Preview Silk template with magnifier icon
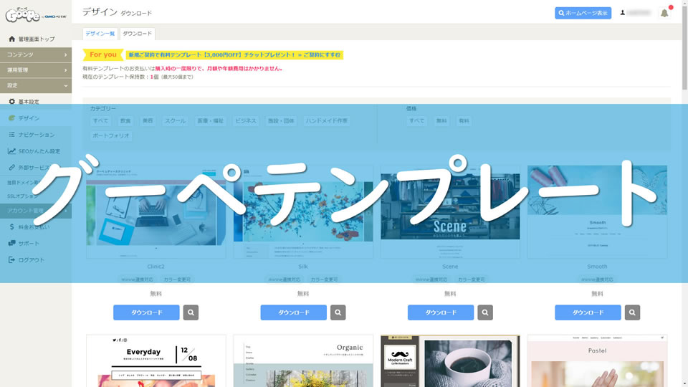Viewport: 688px width, 387px height. pyautogui.click(x=338, y=312)
